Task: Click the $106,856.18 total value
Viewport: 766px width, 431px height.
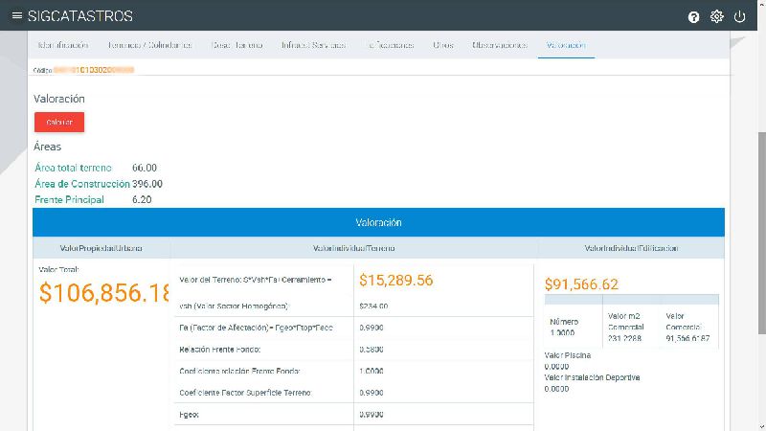Action: click(103, 293)
